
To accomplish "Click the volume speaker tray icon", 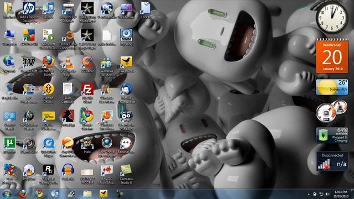I will (327, 194).
